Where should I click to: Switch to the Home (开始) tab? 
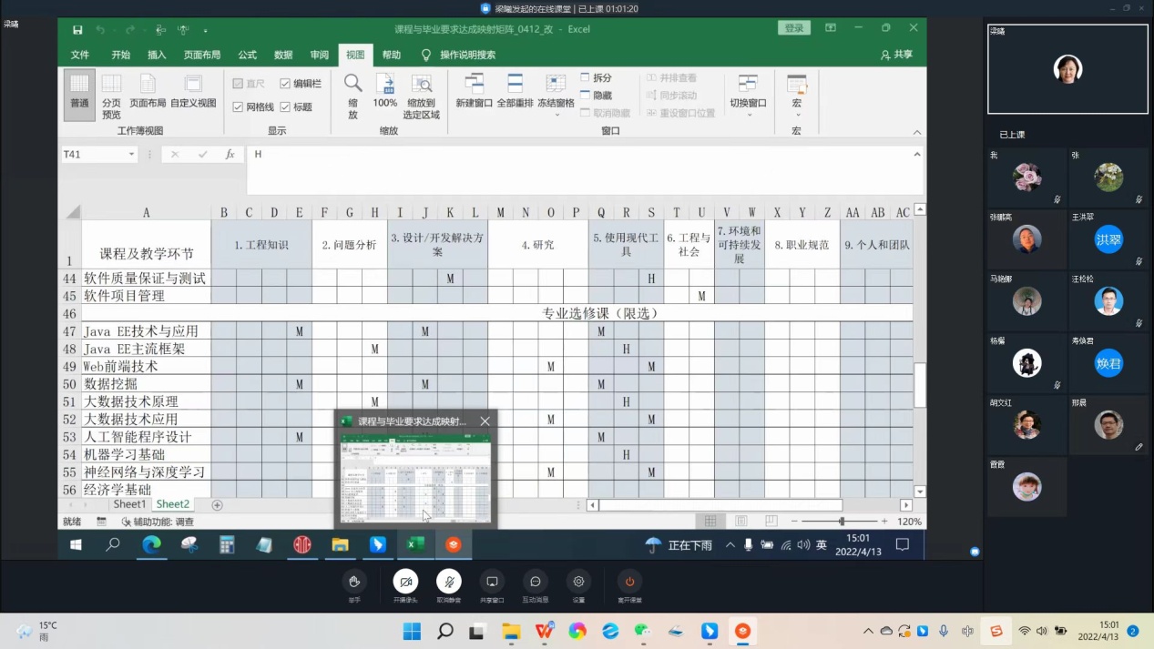(x=121, y=56)
